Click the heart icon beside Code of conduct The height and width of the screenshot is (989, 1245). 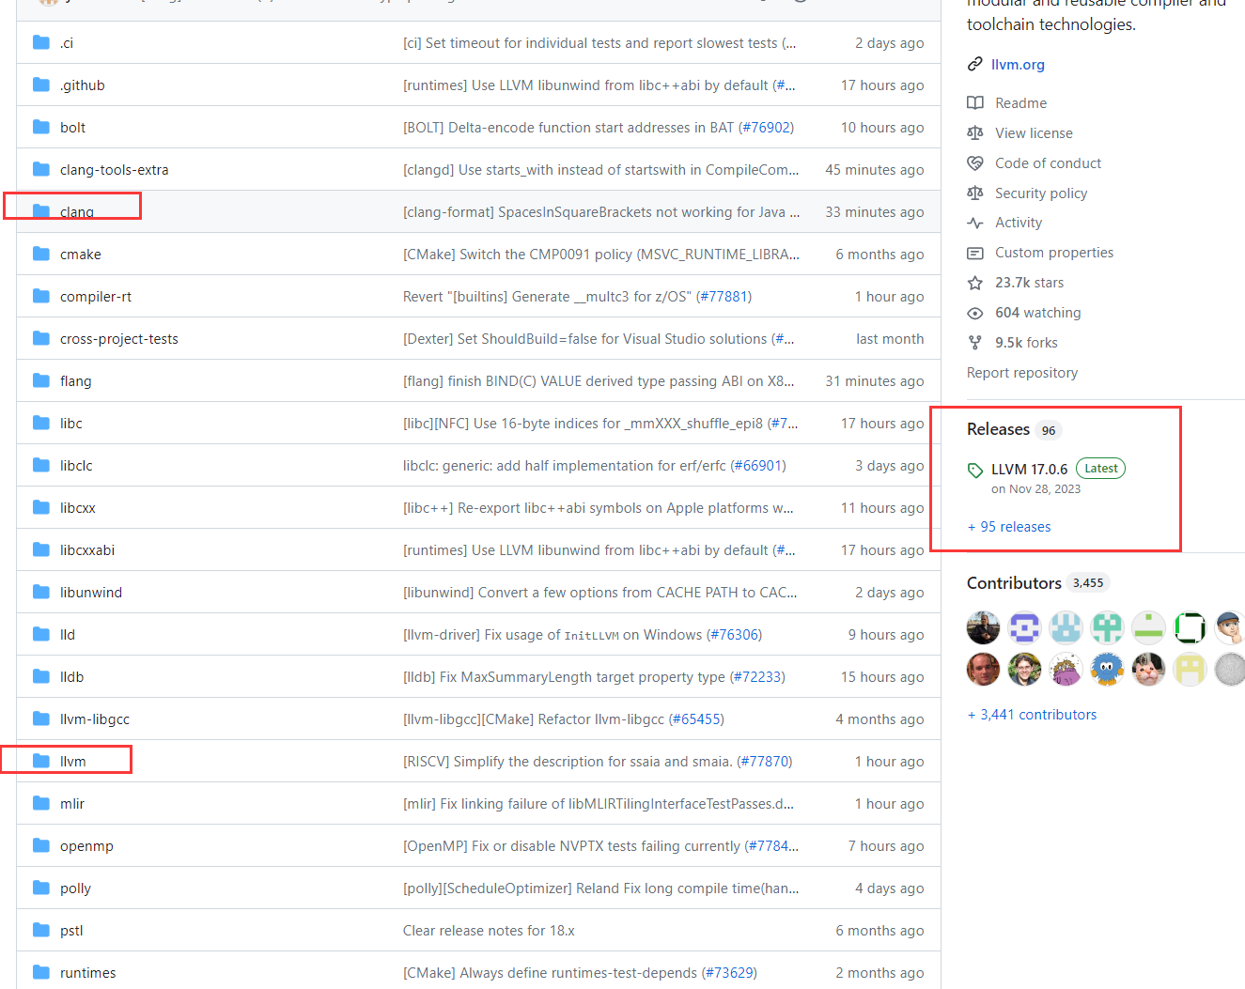[x=975, y=163]
